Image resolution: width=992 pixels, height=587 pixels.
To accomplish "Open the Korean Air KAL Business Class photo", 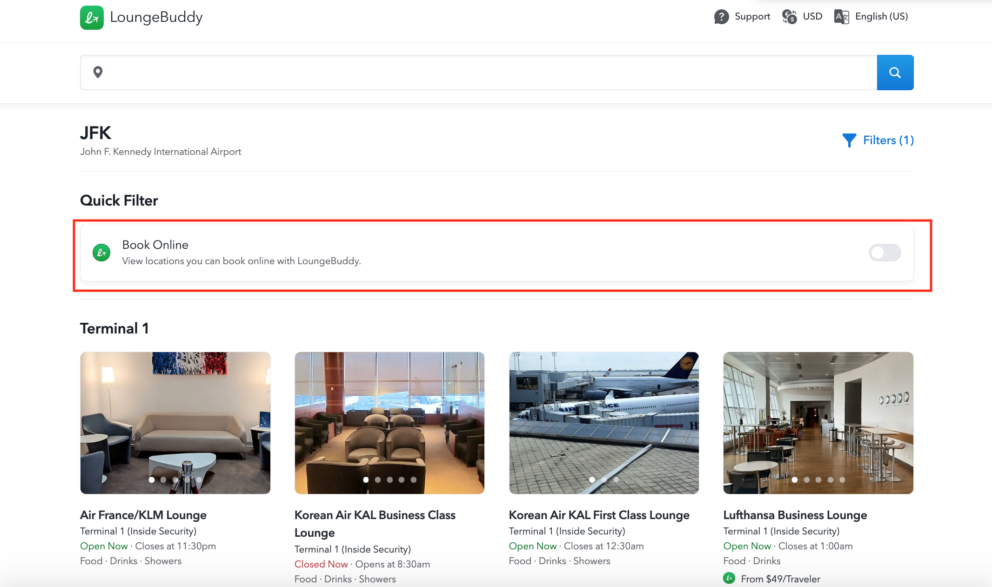I will click(x=389, y=423).
